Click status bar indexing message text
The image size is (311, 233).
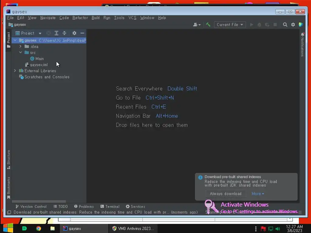click(105, 212)
